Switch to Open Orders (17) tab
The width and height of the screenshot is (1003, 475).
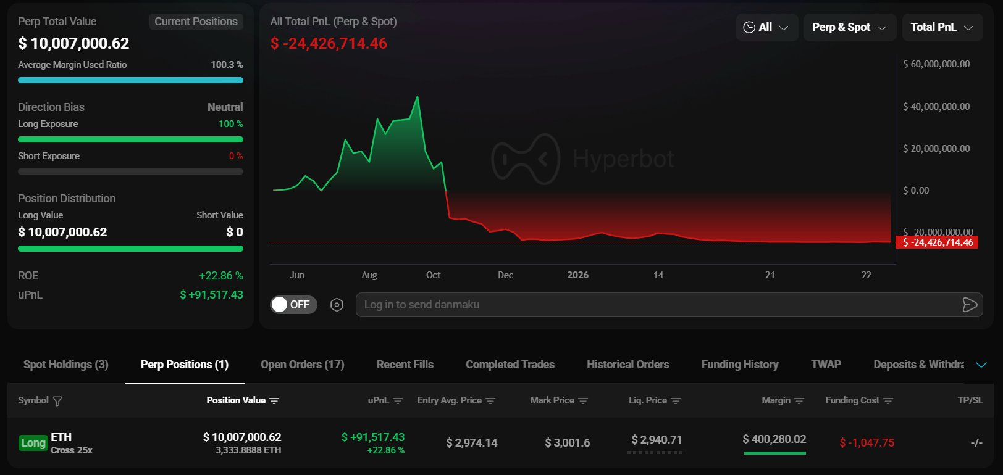pos(303,365)
